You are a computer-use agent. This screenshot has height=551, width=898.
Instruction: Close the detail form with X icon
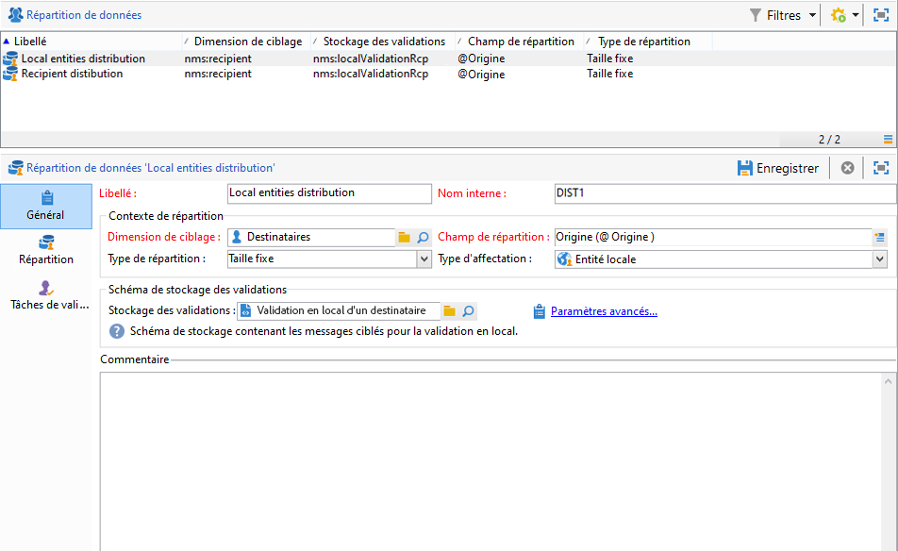point(848,168)
